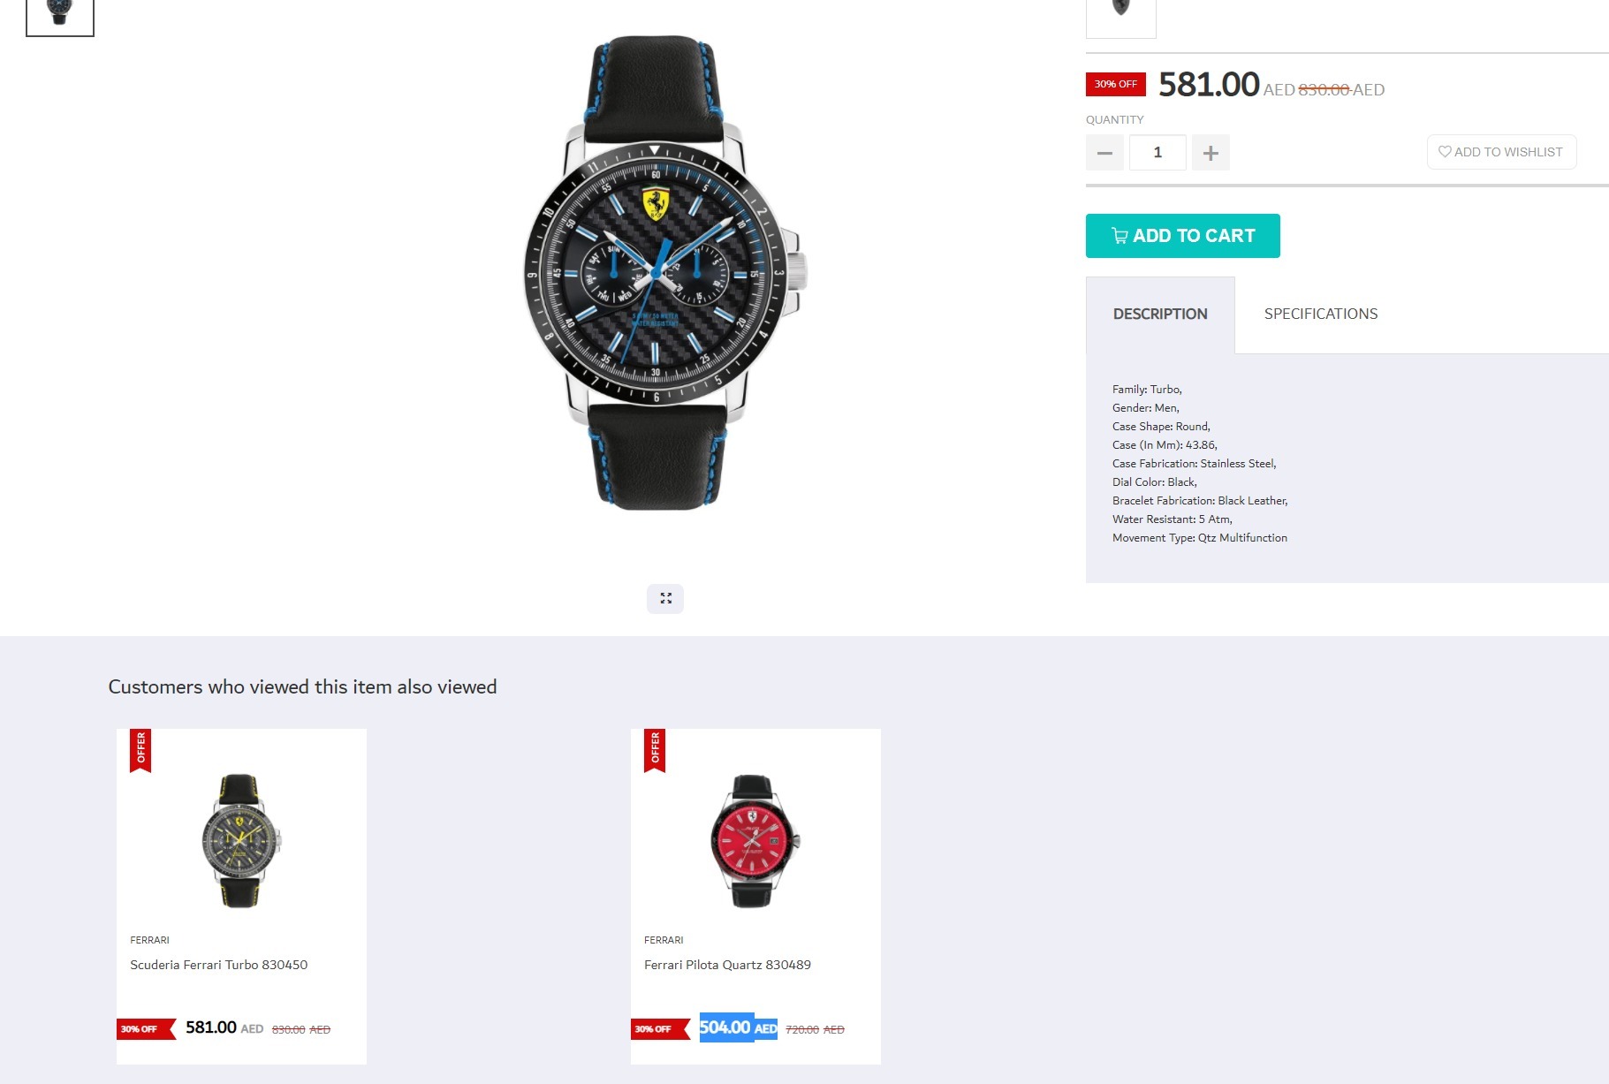Switch to the SPECIFICATIONS tab
1609x1084 pixels.
[1321, 314]
